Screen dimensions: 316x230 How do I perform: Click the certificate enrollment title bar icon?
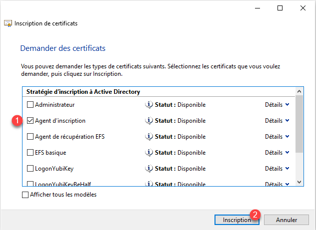(x=8, y=23)
